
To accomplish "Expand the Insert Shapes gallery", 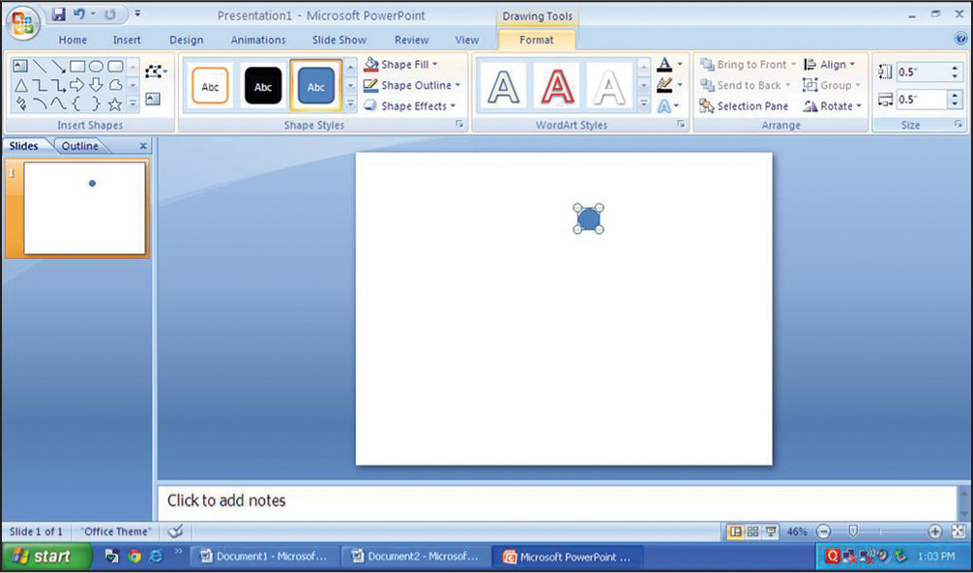I will [x=133, y=104].
